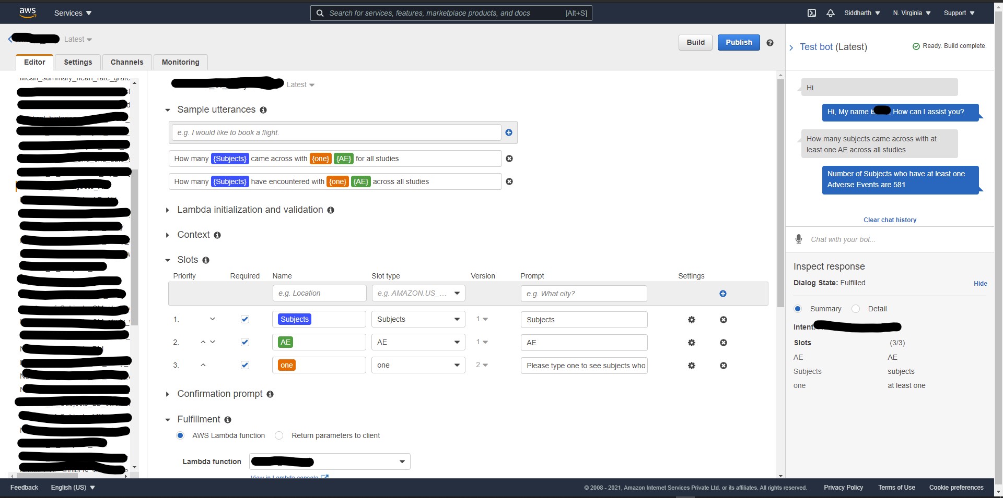Click the Publish button

click(x=738, y=42)
